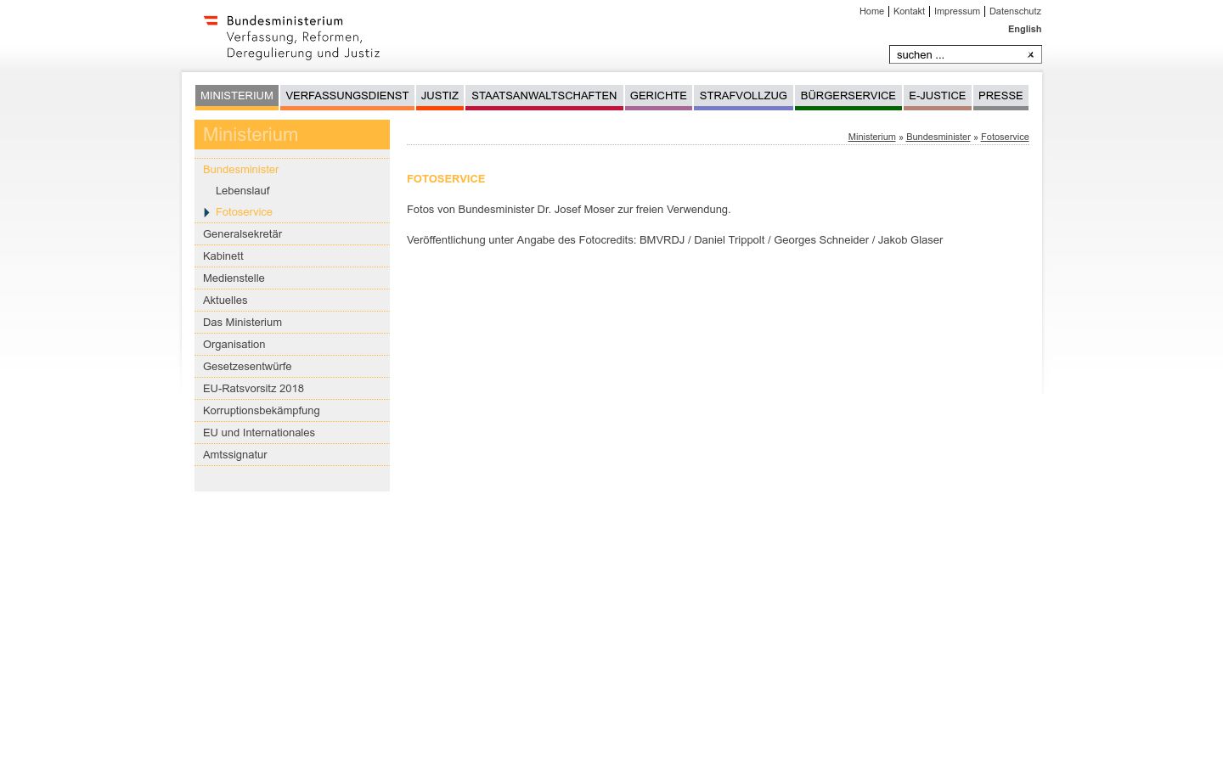Screen dimensions: 1223x764
Task: Open Amtssignatur in the sidebar
Action: coord(292,455)
